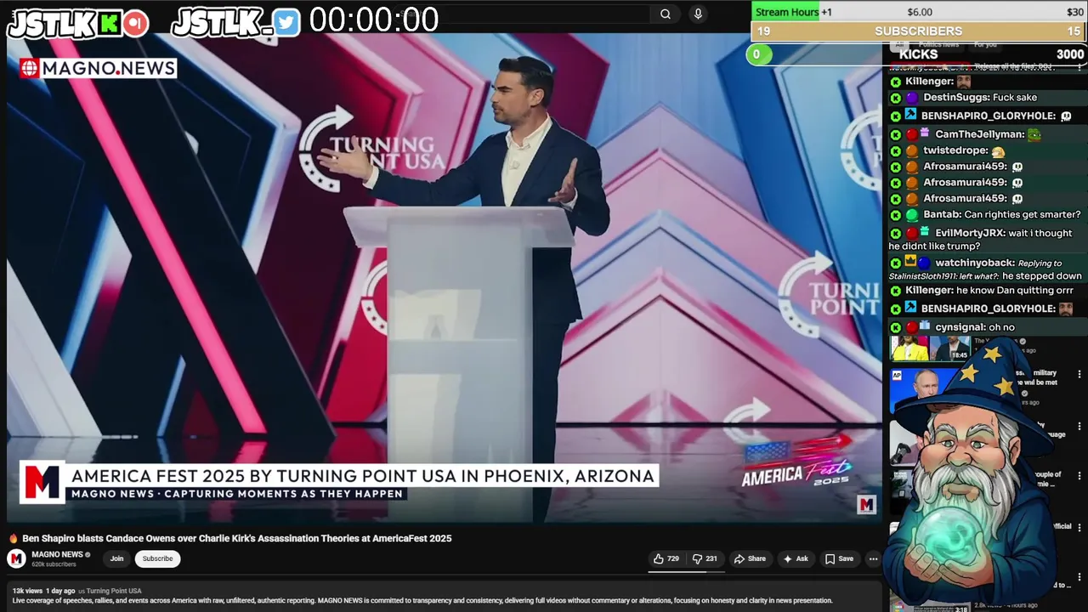Open options for the 'military' recommended video

[x=1079, y=374]
